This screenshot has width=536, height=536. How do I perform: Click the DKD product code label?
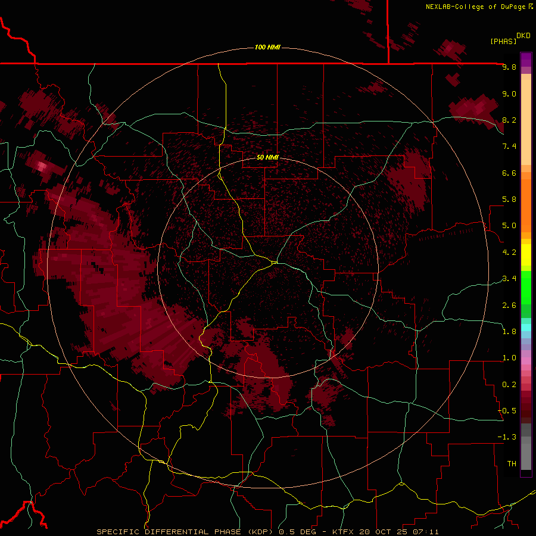pos(523,36)
